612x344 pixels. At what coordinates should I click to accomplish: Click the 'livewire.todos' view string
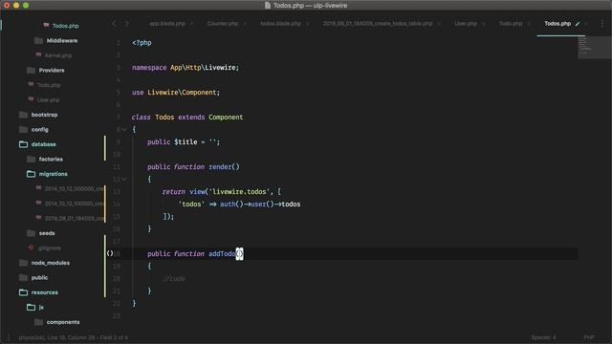240,191
